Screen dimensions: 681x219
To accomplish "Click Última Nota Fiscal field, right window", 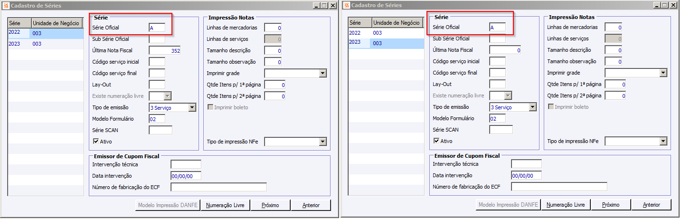I will pyautogui.click(x=505, y=50).
